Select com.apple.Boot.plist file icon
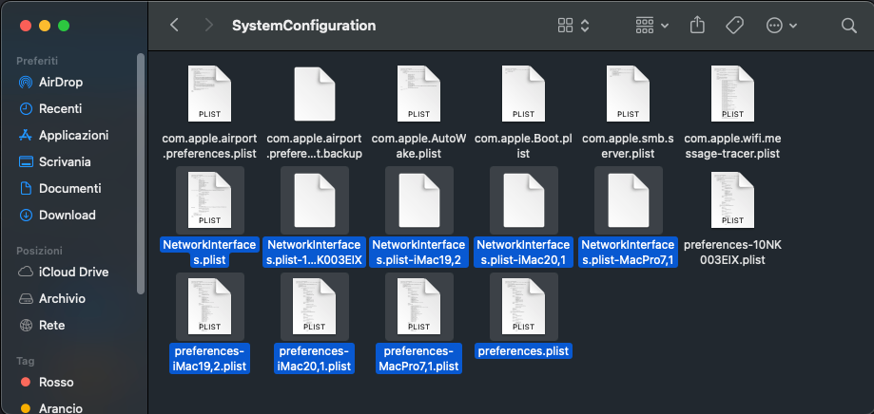Image resolution: width=874 pixels, height=414 pixels. click(x=523, y=93)
